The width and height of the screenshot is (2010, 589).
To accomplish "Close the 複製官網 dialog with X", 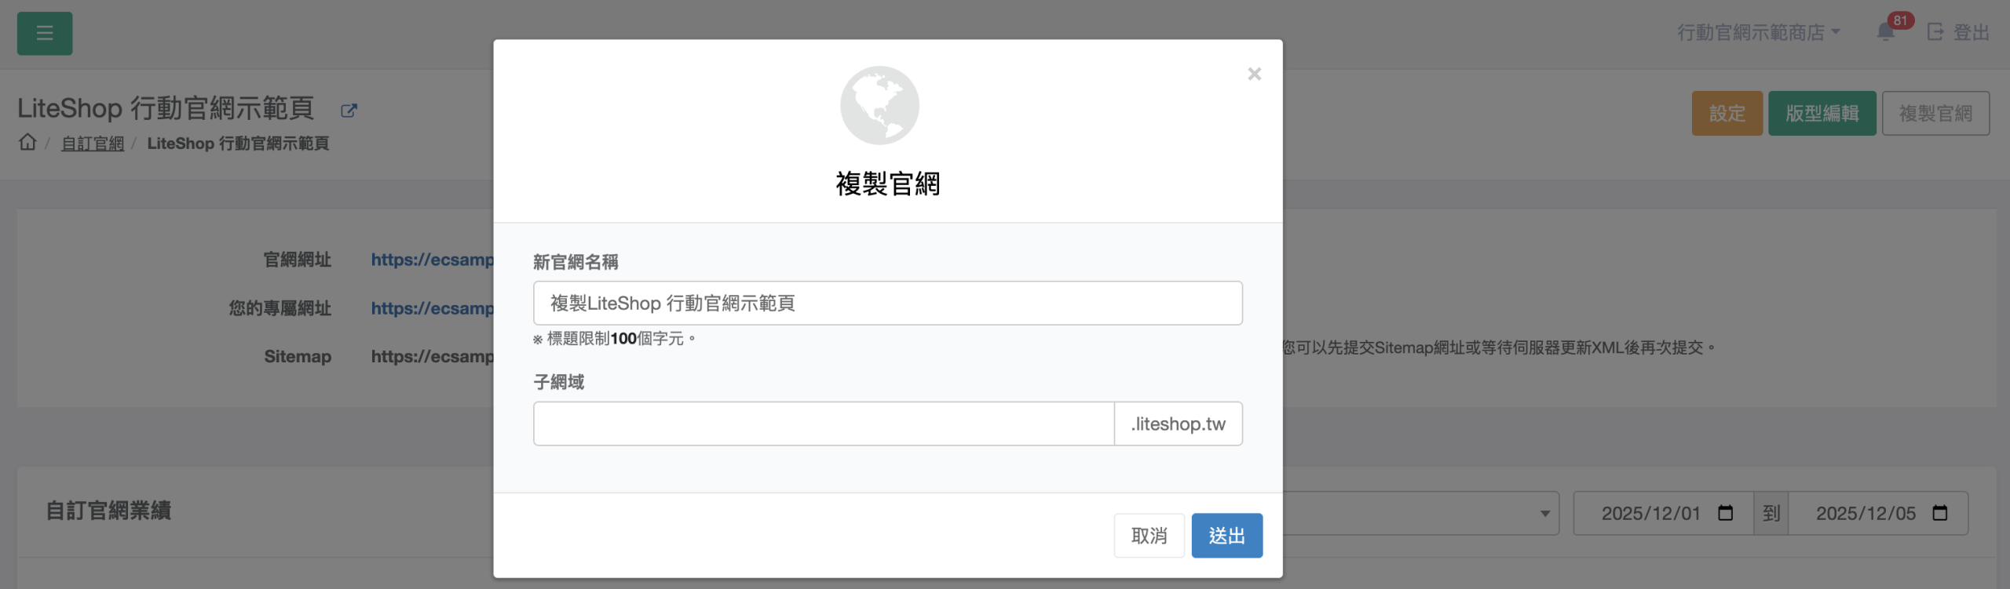I will 1254,74.
